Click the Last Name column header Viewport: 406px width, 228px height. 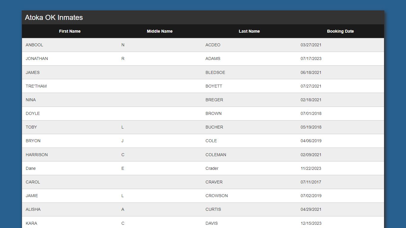(249, 31)
